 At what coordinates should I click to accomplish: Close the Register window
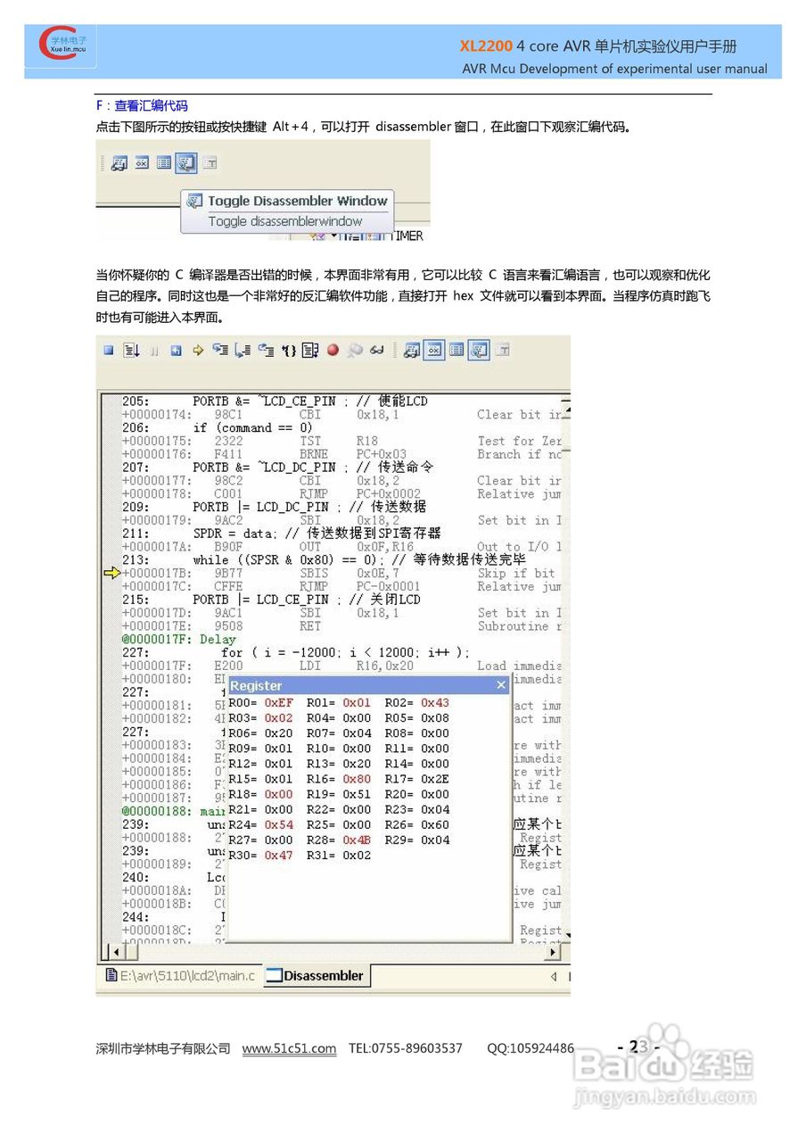click(x=501, y=685)
